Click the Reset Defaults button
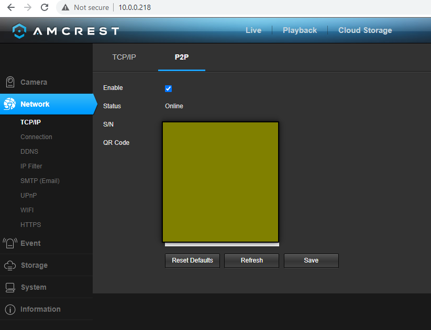 point(192,260)
